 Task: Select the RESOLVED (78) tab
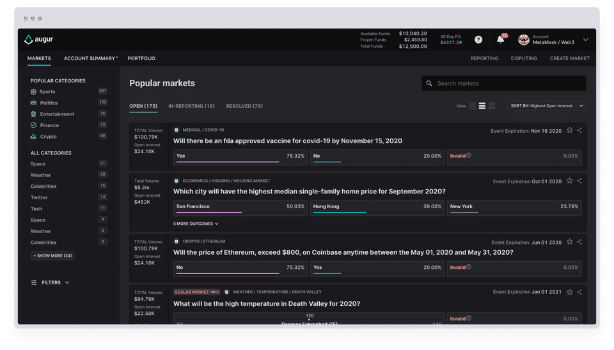(244, 106)
